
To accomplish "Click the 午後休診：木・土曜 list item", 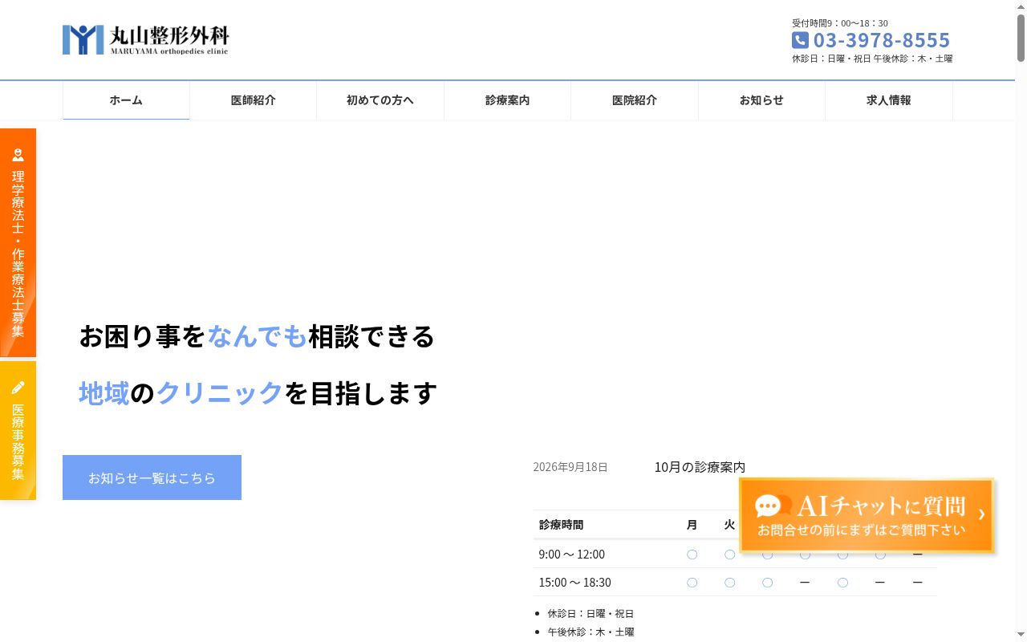I will coord(591,632).
